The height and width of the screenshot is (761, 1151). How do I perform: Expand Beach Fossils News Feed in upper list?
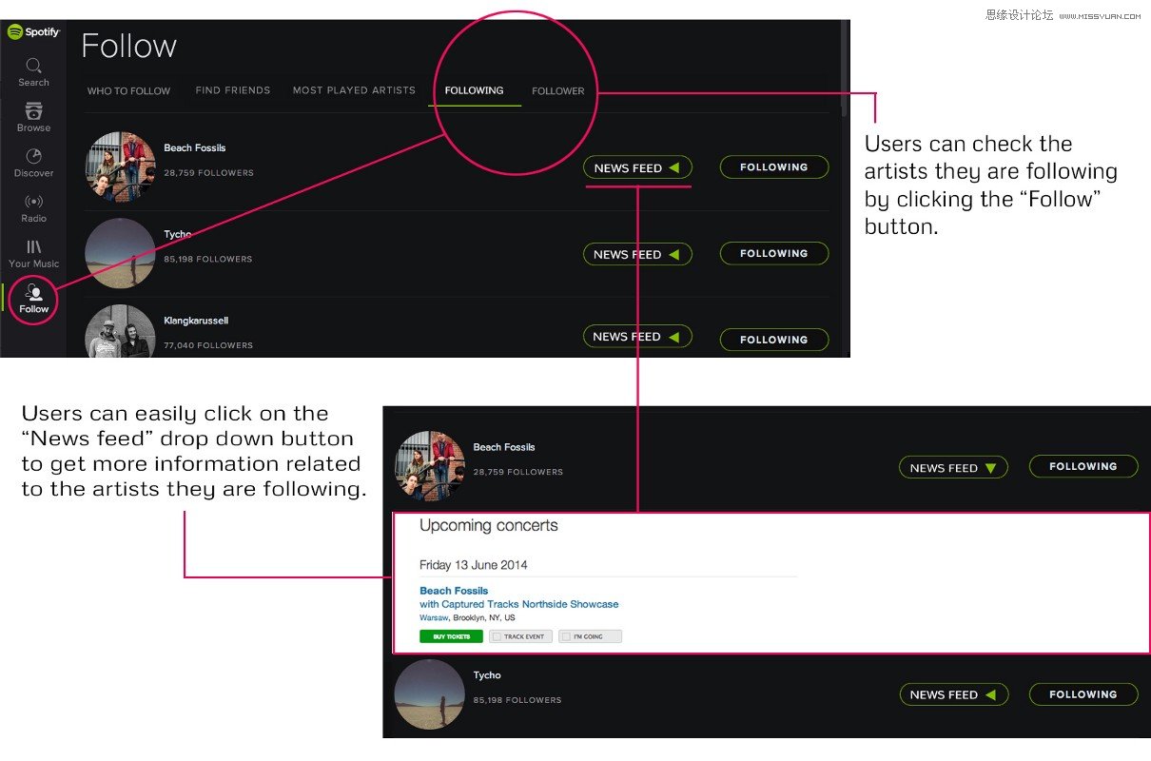coord(637,167)
